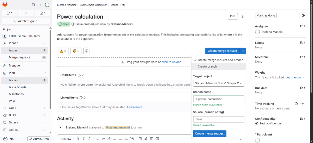Click the Branch name input field
This screenshot has height=143, width=313.
(219, 99)
